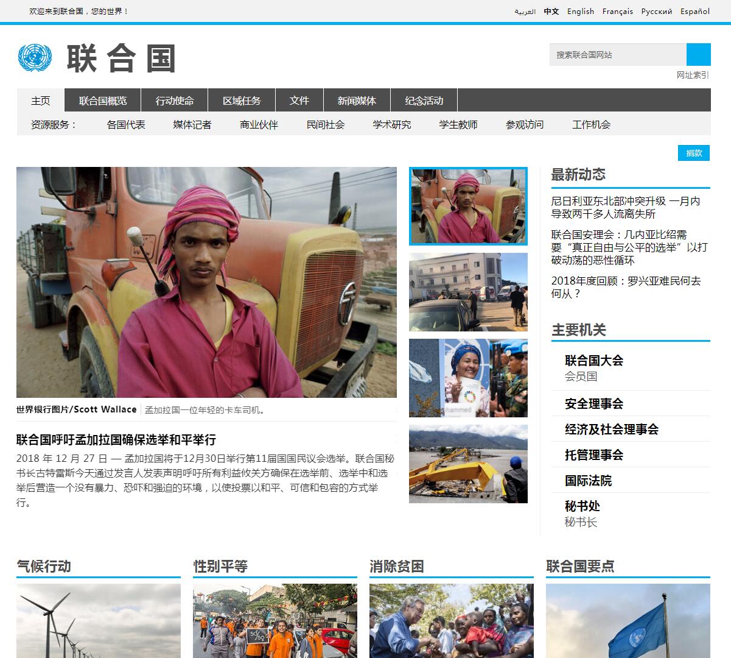Open the 网址索引 site index link
Screen dimensions: 731x658
(x=693, y=75)
